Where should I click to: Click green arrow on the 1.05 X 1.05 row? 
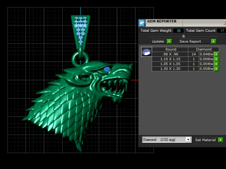click(217, 64)
